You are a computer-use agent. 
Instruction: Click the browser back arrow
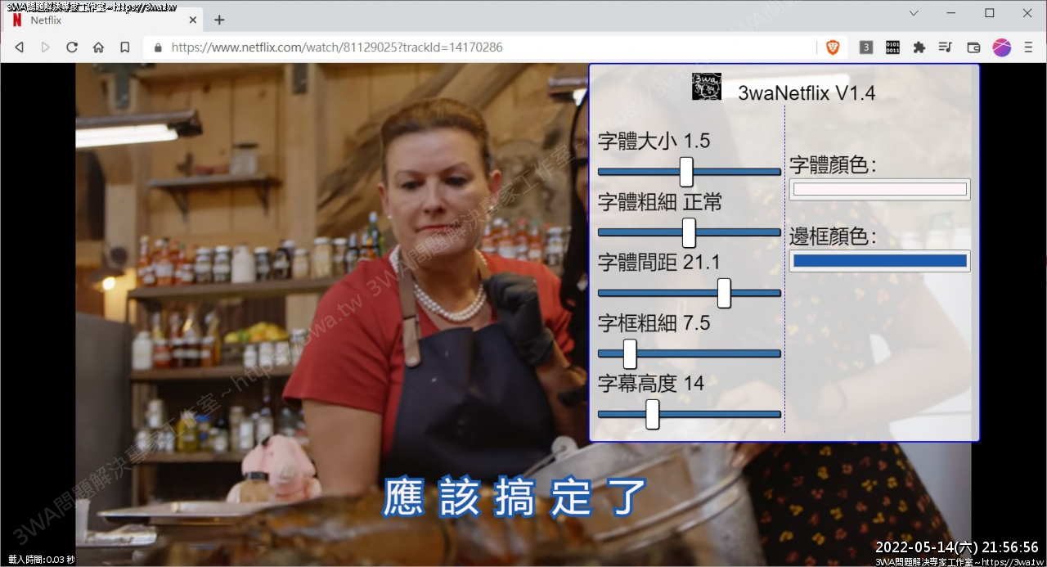[19, 47]
